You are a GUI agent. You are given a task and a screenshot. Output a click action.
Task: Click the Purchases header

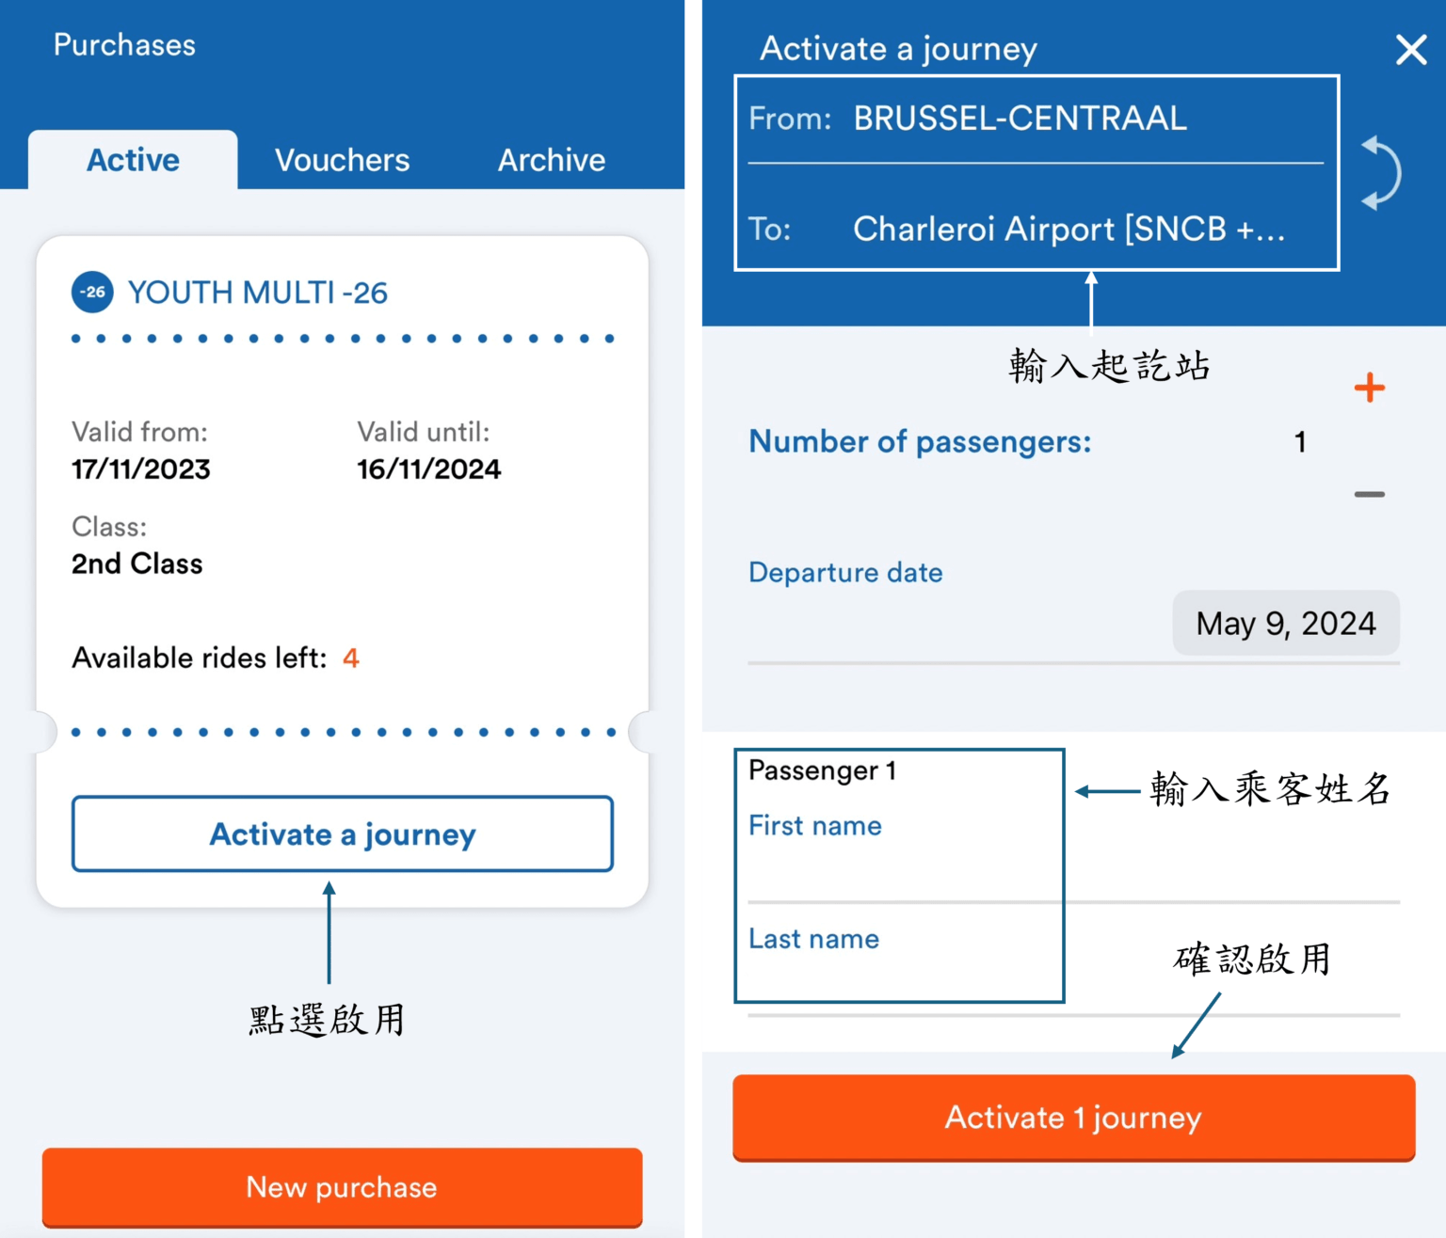coord(124,44)
